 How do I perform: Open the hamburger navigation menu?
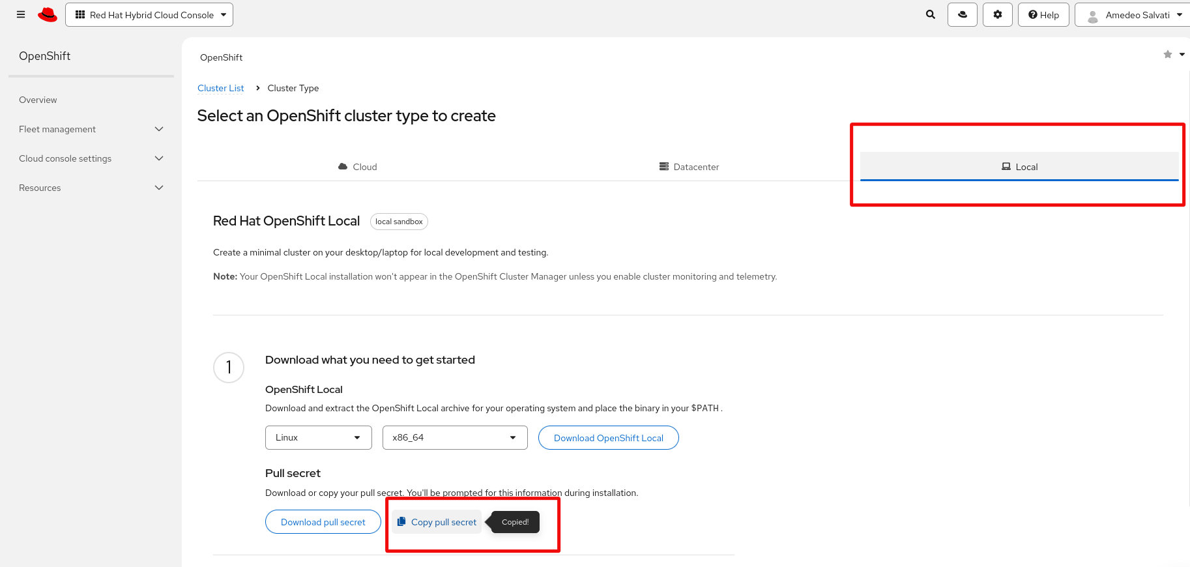(x=21, y=14)
